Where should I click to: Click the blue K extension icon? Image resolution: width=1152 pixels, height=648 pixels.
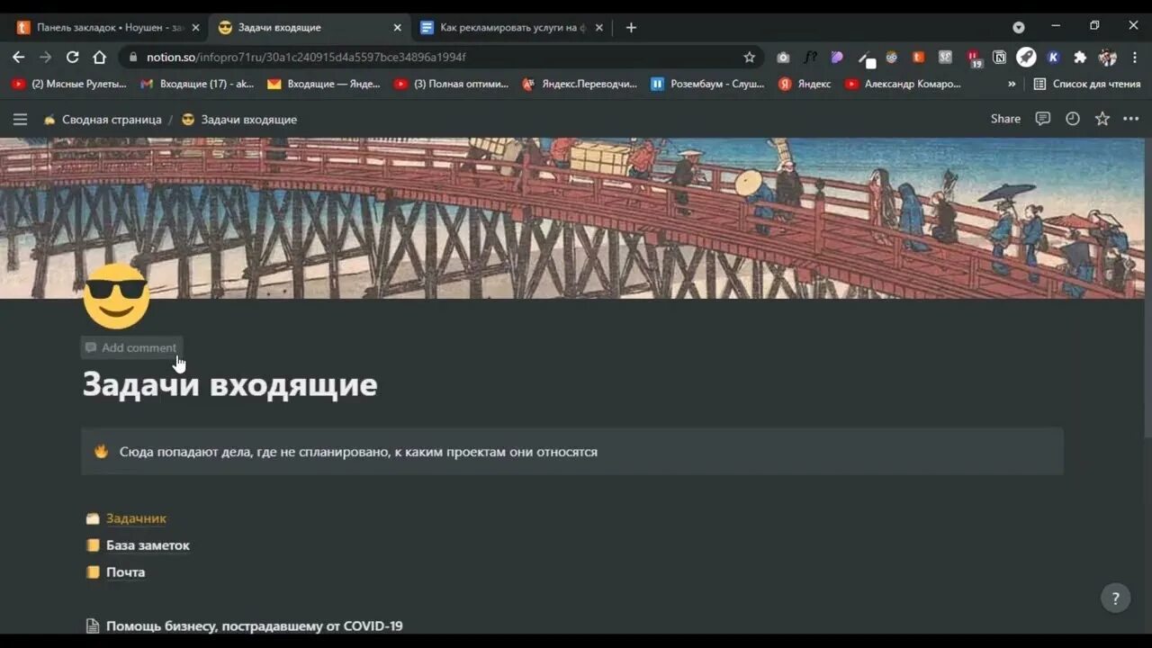pyautogui.click(x=1053, y=57)
